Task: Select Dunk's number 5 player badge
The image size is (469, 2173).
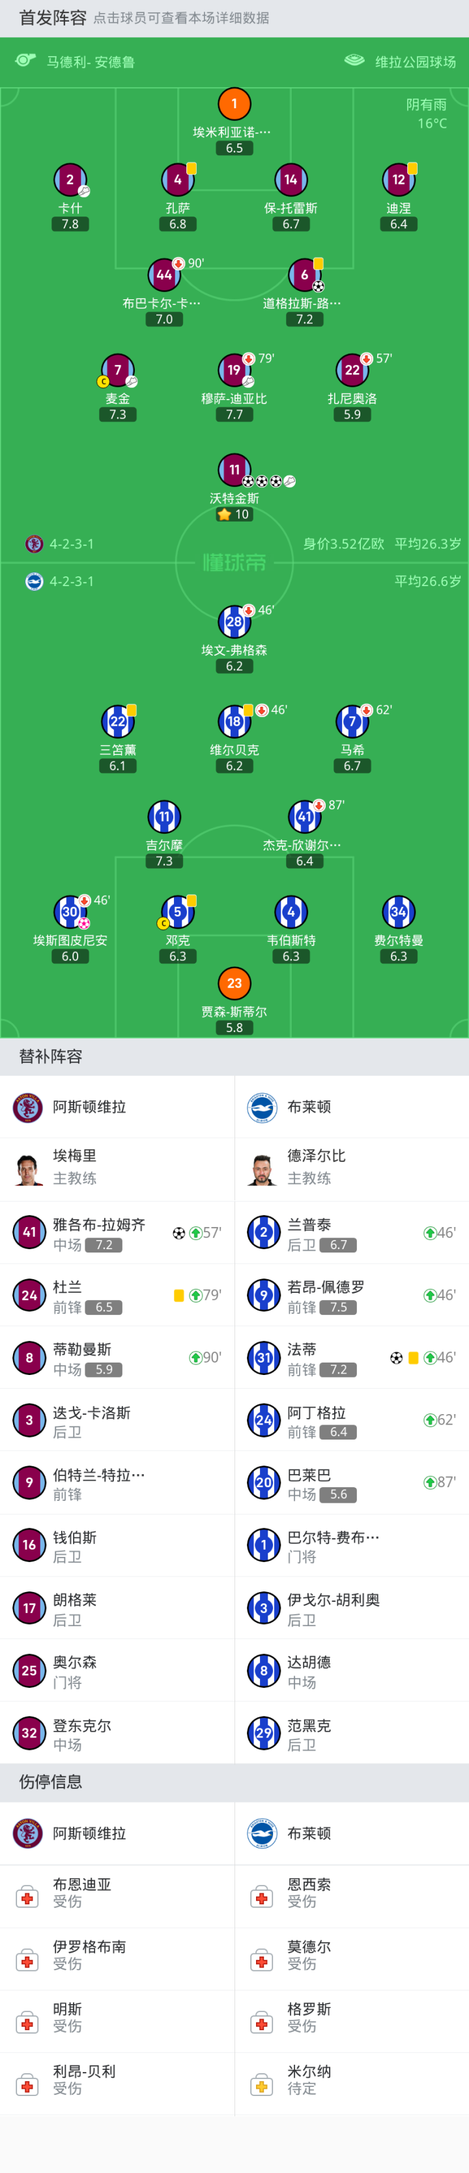Action: (x=177, y=912)
